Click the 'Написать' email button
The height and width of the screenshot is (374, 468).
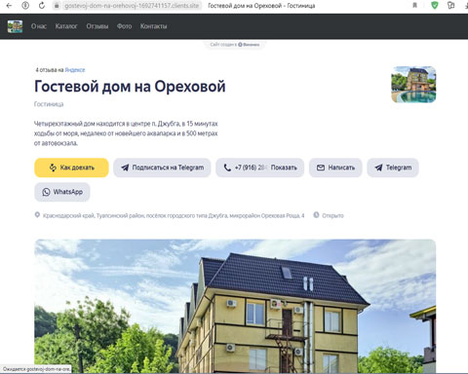pyautogui.click(x=335, y=168)
